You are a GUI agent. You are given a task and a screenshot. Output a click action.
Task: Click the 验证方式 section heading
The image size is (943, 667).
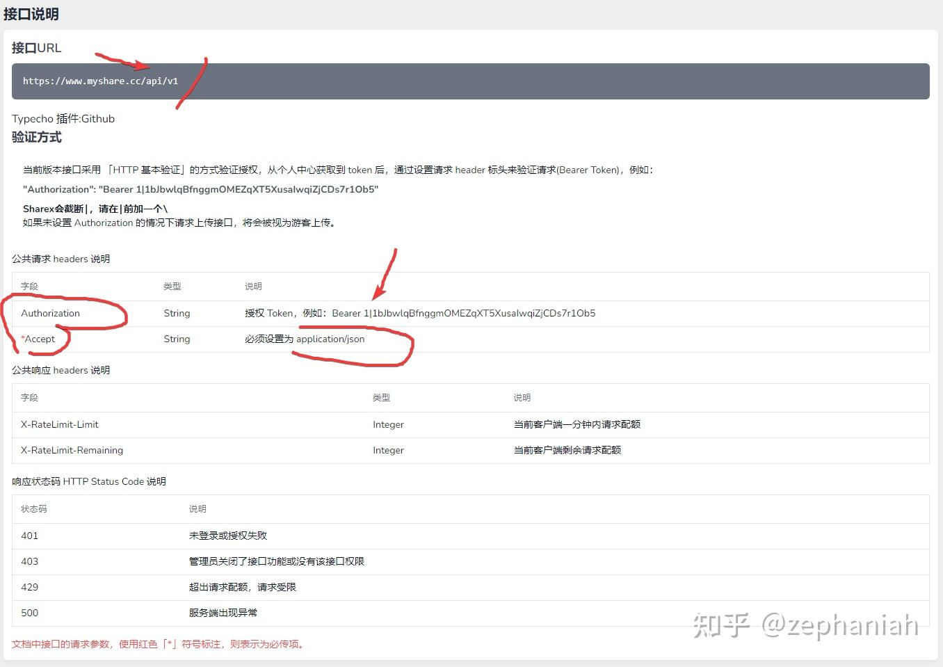(x=36, y=138)
